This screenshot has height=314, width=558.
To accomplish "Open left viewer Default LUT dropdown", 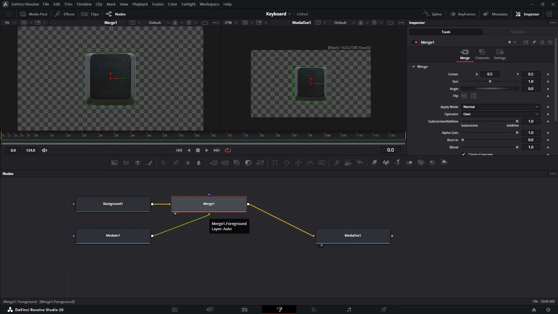I will (159, 23).
